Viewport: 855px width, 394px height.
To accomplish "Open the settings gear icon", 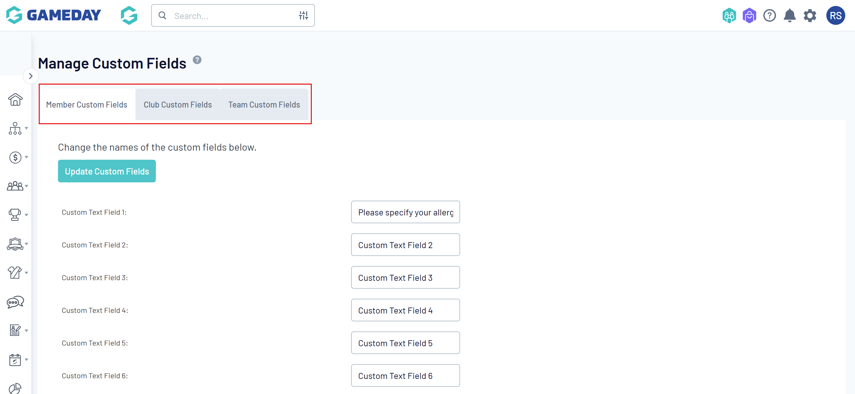I will click(810, 16).
